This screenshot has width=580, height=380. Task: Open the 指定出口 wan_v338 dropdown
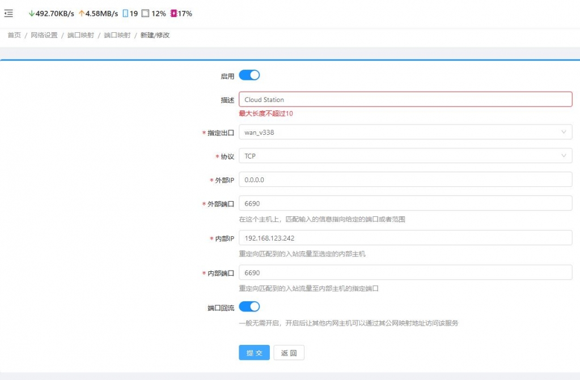pos(405,133)
